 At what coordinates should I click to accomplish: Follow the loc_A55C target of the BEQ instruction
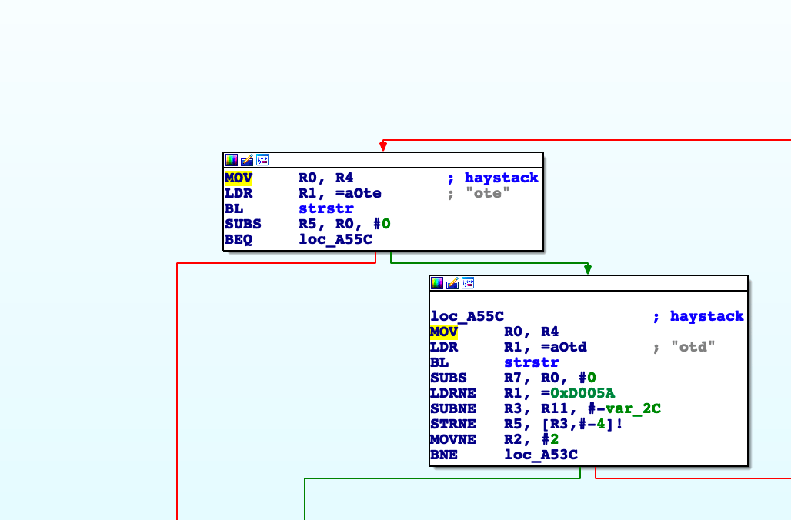tap(335, 239)
